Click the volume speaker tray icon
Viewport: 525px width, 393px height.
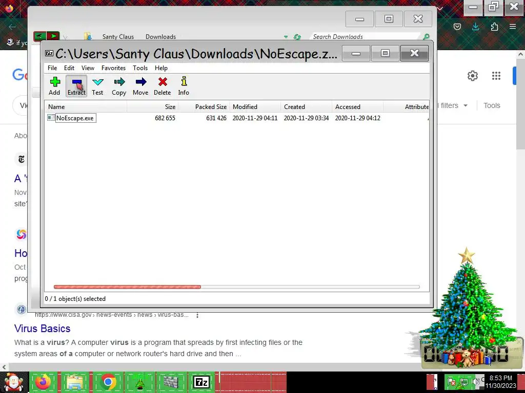click(x=475, y=381)
